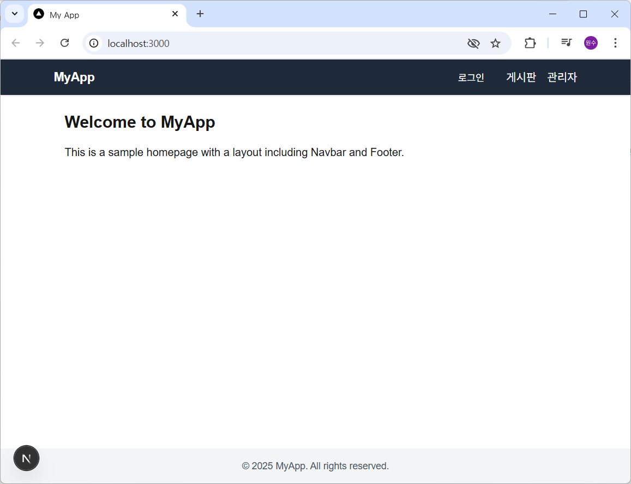The width and height of the screenshot is (631, 484).
Task: Maximize the browser window
Action: click(x=583, y=14)
